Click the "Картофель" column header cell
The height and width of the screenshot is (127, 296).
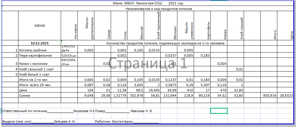click(x=208, y=31)
